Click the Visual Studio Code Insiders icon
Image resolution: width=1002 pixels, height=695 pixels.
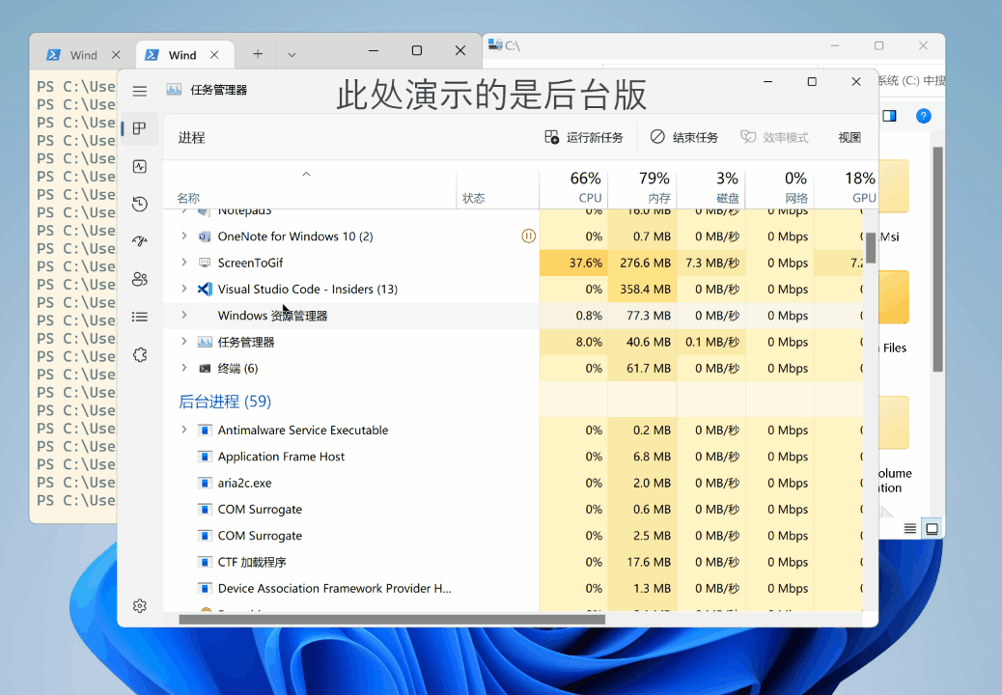coord(205,289)
